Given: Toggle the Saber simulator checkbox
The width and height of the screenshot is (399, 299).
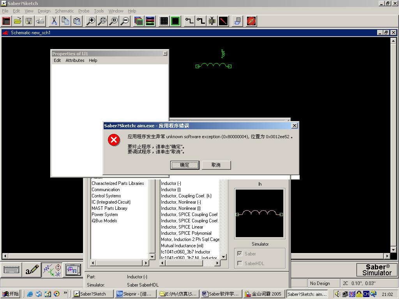Looking at the screenshot, I should [x=240, y=253].
